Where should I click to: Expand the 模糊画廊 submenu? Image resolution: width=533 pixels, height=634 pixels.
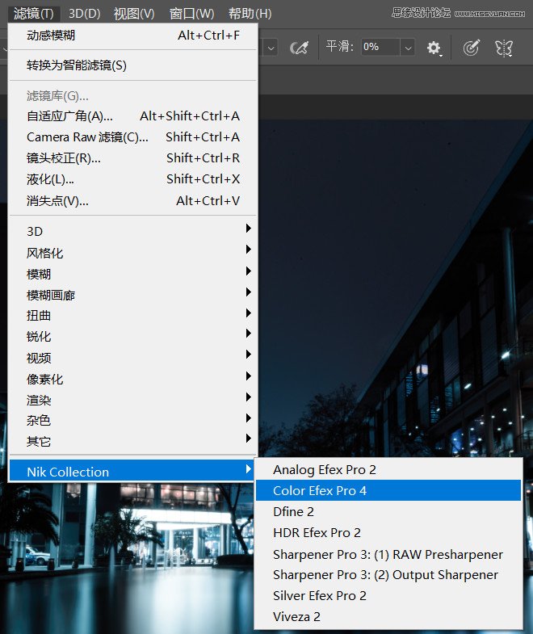(x=133, y=295)
